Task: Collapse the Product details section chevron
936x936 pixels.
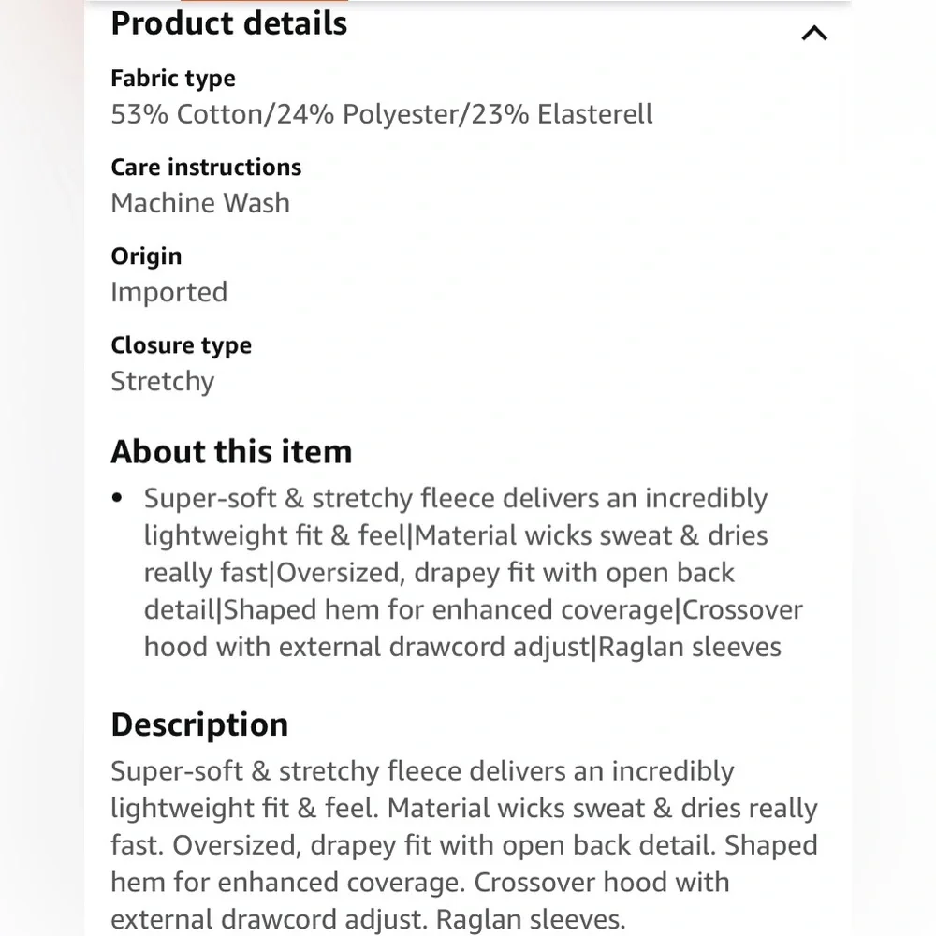Action: pos(814,34)
